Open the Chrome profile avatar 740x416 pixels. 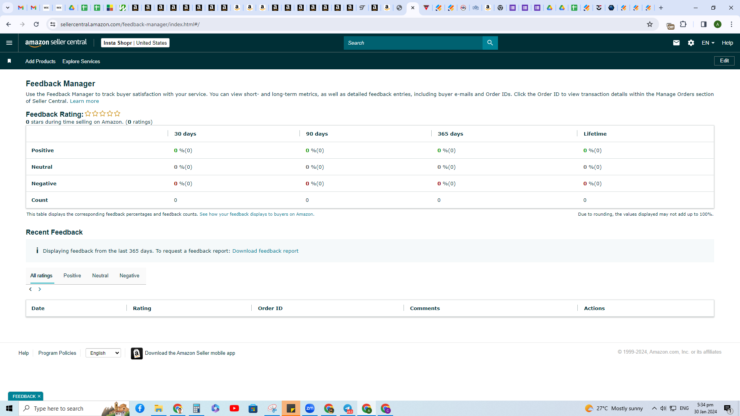pyautogui.click(x=718, y=24)
